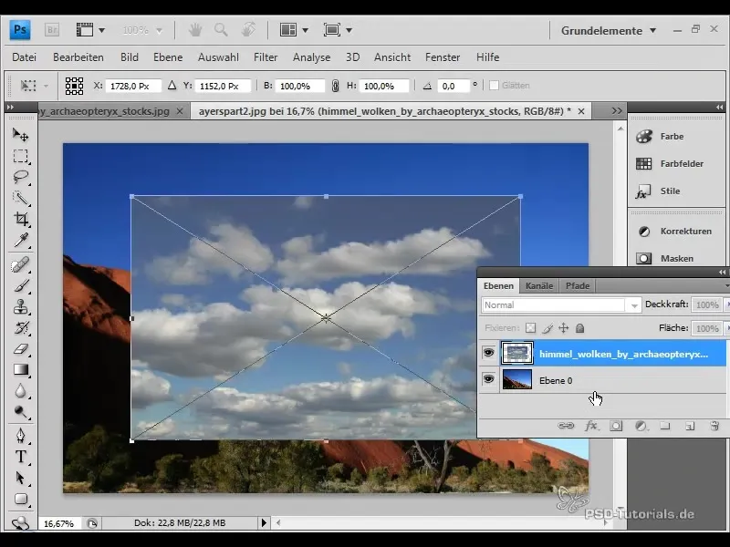Select the Lasso tool
The height and width of the screenshot is (547, 730).
point(20,177)
